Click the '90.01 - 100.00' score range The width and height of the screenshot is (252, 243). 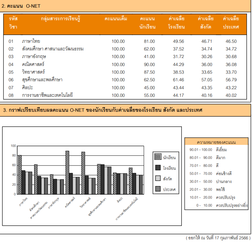pyautogui.click(x=201, y=150)
